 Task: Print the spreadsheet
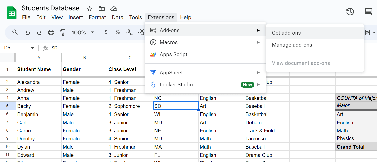click(x=51, y=32)
